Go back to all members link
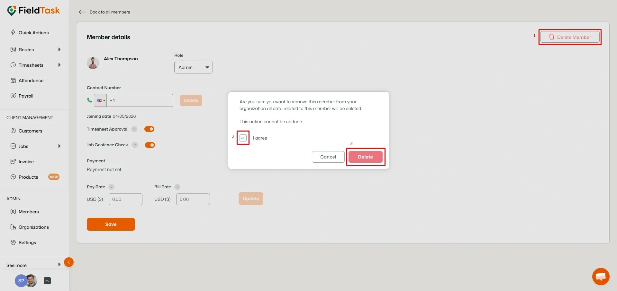Image resolution: width=617 pixels, height=291 pixels. tap(110, 12)
